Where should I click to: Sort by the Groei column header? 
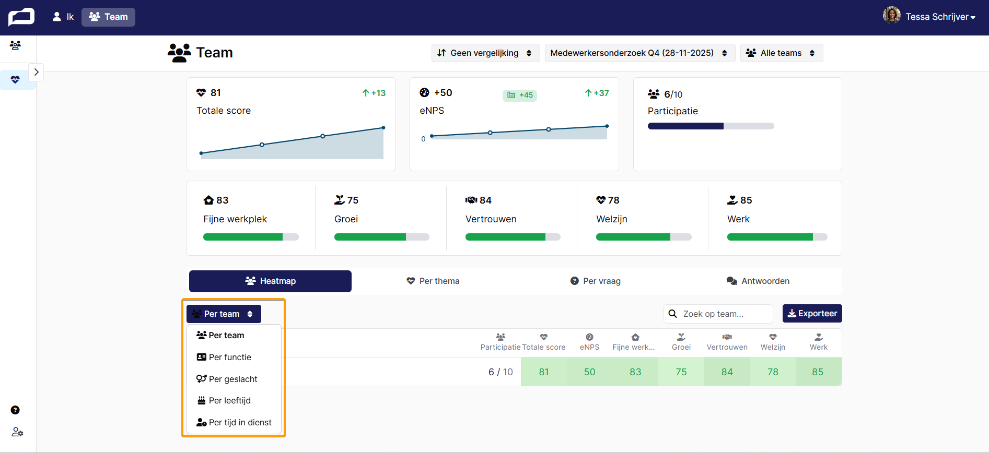pyautogui.click(x=681, y=342)
